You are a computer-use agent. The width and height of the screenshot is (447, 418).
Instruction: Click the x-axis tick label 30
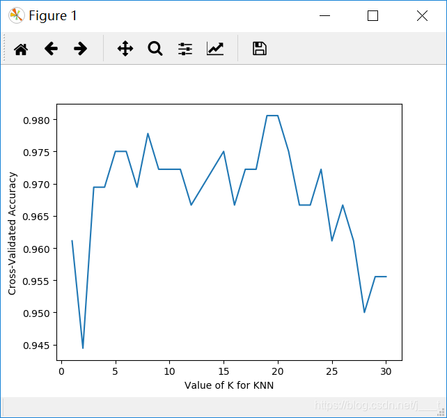click(386, 371)
